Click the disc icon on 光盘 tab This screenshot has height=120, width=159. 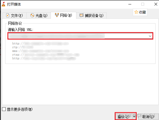pyautogui.click(x=32, y=15)
